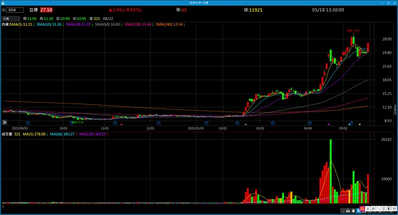Click the monthly marker just after 10/03
398x215 pixels.
pos(72,123)
